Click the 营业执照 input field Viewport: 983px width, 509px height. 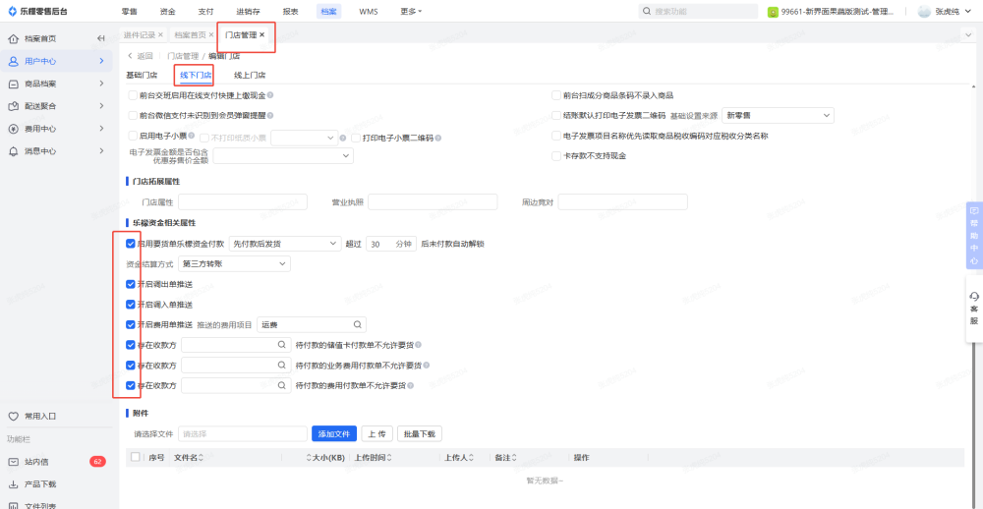click(433, 201)
